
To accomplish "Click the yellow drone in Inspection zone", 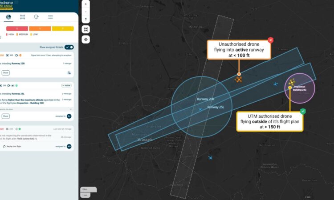I will pos(292,82).
